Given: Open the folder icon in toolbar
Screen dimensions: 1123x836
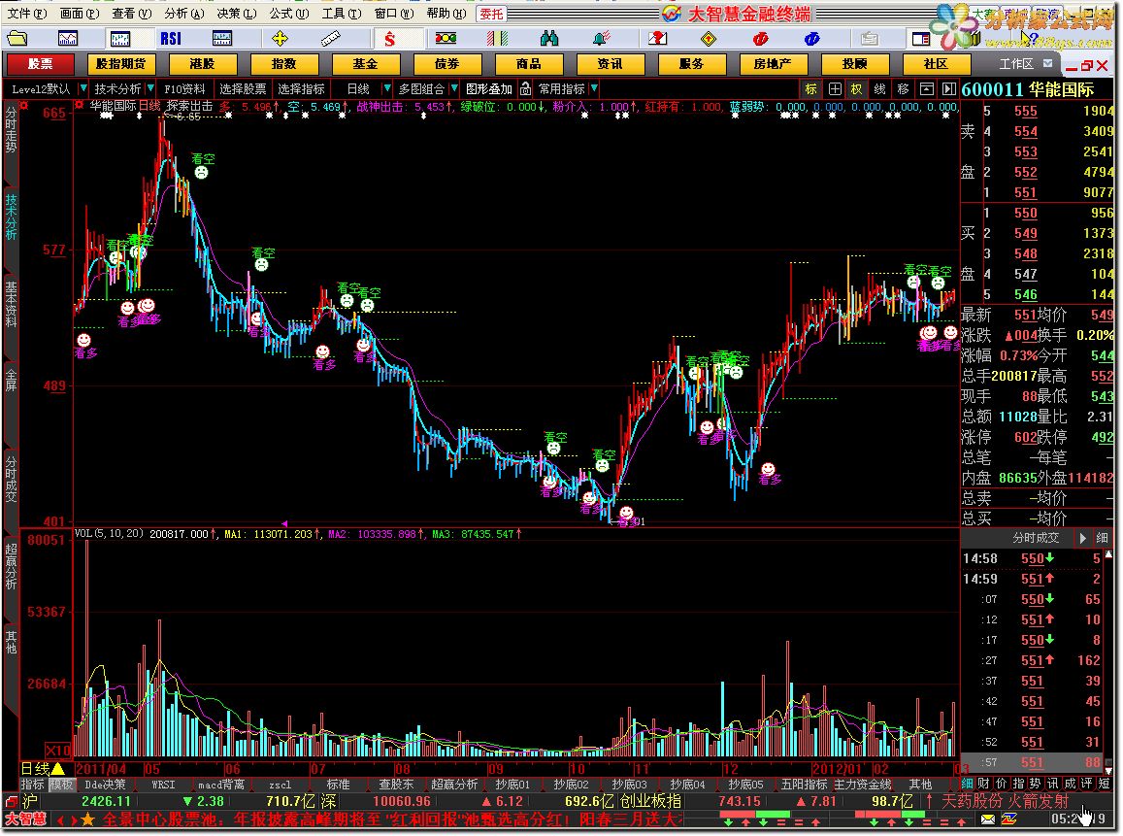Looking at the screenshot, I should click(x=17, y=38).
